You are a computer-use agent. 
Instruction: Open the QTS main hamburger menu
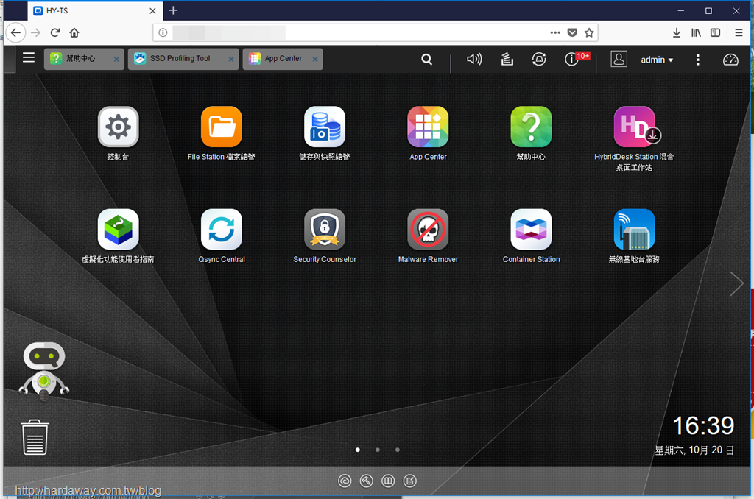coord(29,57)
